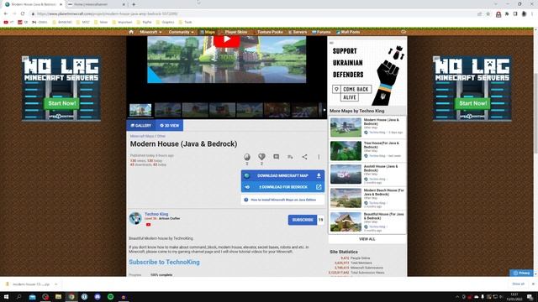Open comments via speech bubble icon

pyautogui.click(x=276, y=157)
